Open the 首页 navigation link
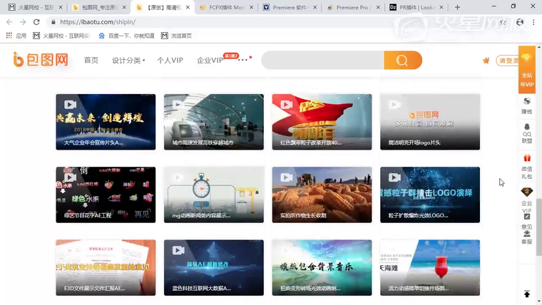Viewport: 542px width, 305px height. click(x=91, y=61)
